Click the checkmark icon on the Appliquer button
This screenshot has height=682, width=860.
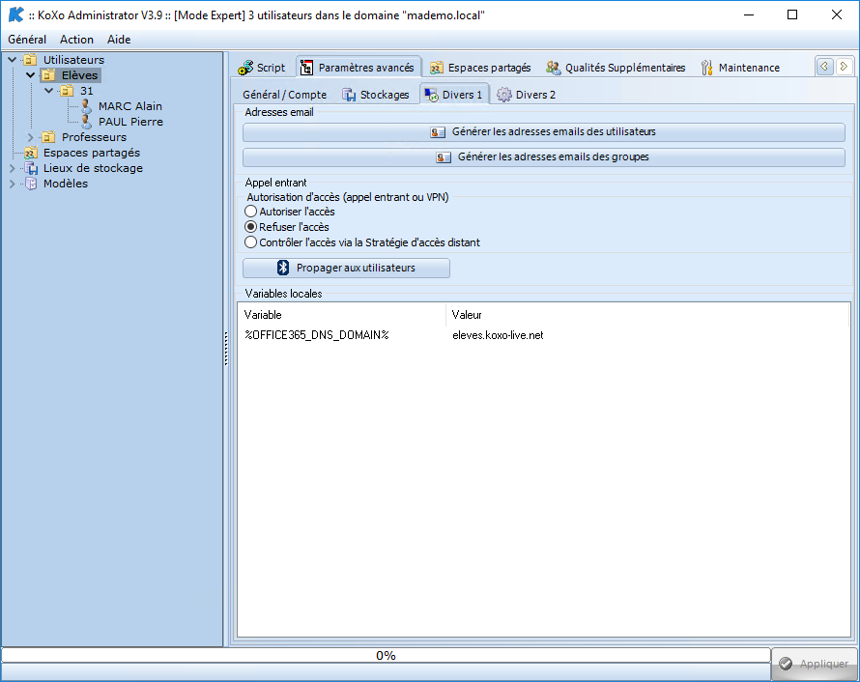[786, 664]
